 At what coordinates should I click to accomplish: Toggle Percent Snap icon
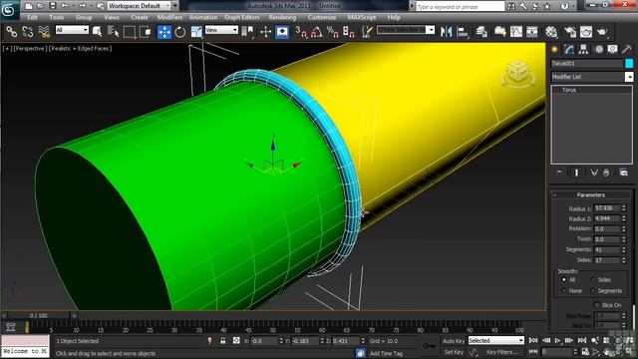(332, 32)
